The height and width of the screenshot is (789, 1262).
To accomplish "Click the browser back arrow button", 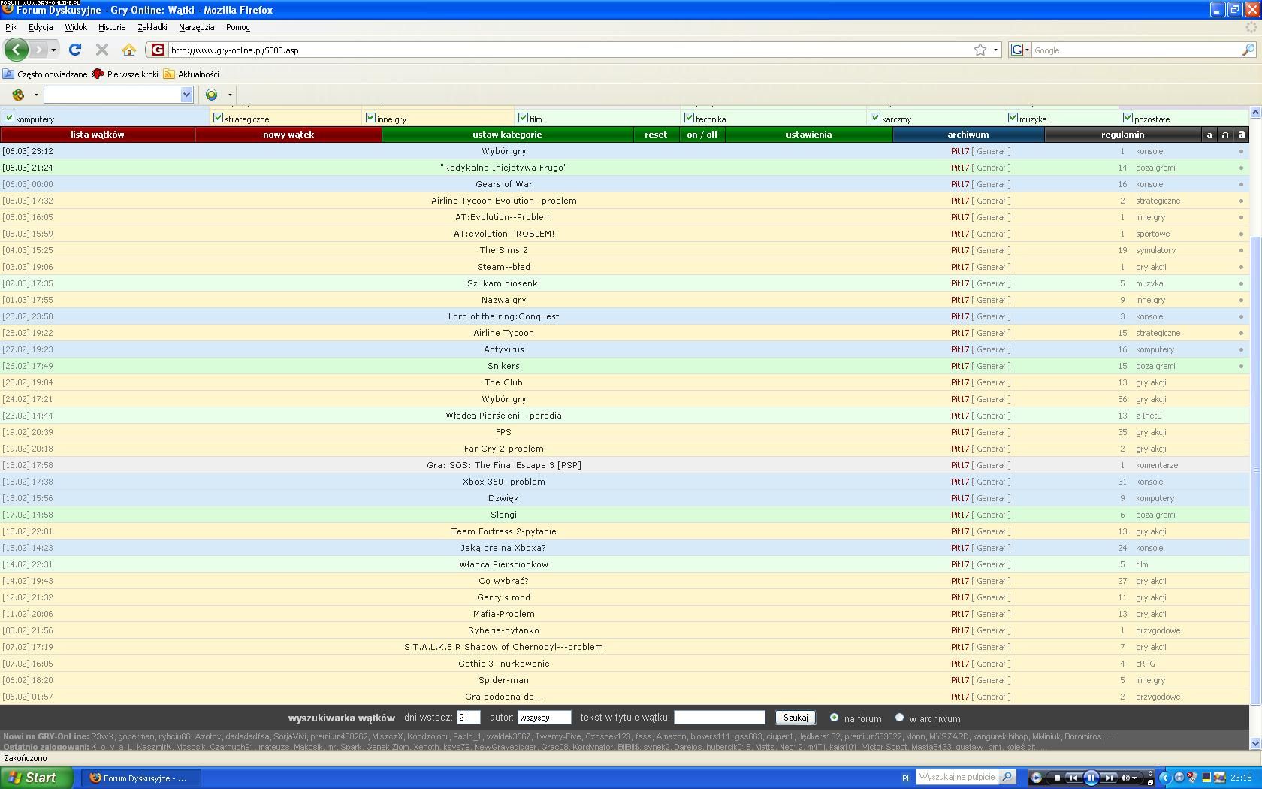I will tap(16, 50).
